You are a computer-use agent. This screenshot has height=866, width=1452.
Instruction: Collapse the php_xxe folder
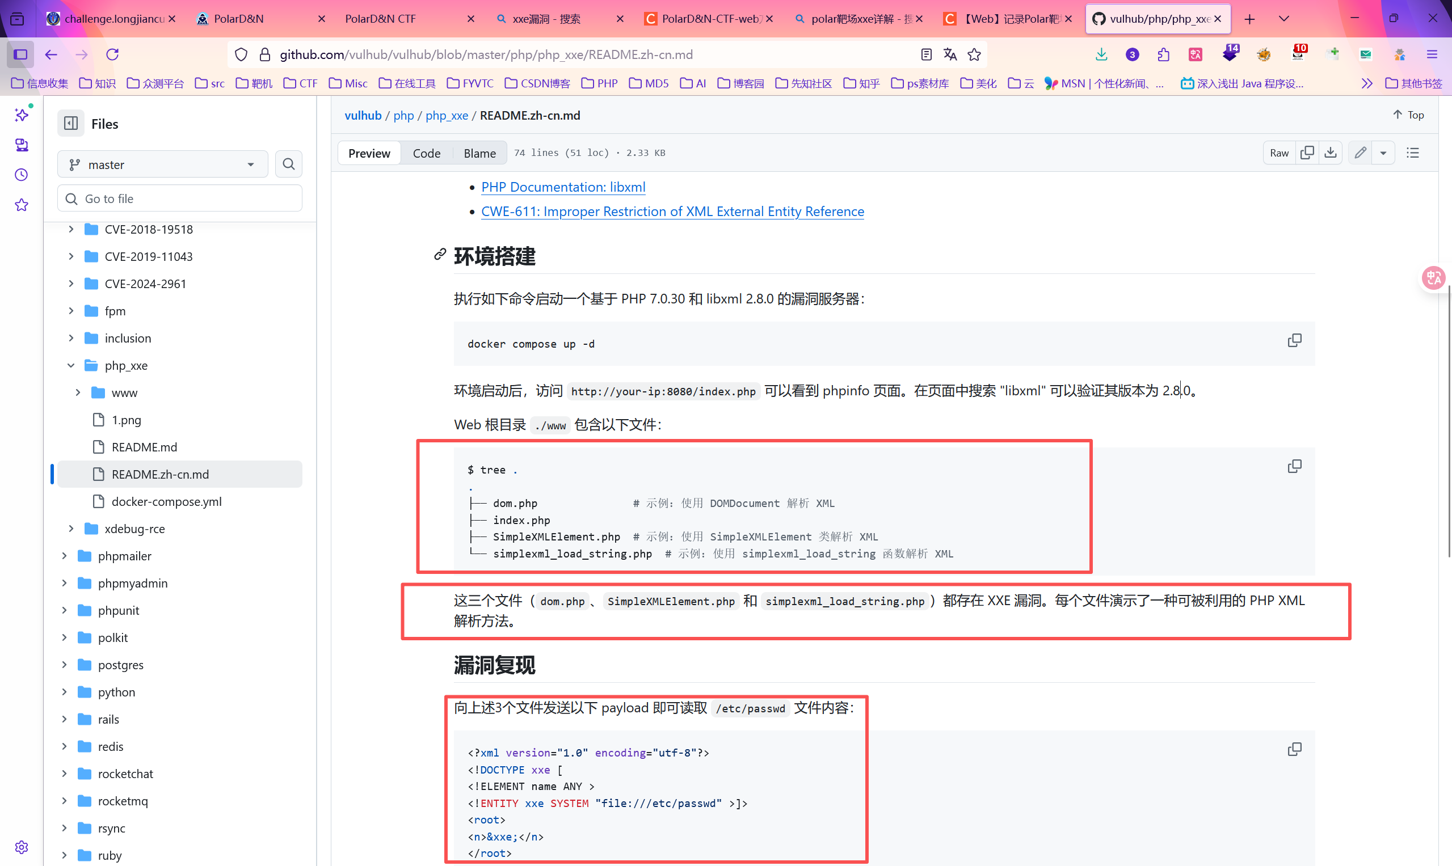(x=71, y=366)
